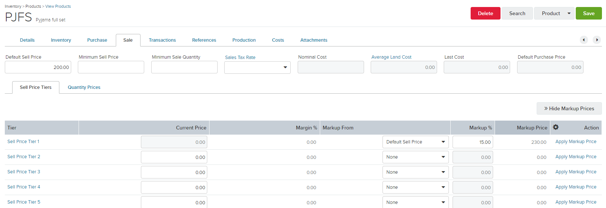Focus the Default Sell Price field
This screenshot has width=606, height=208.
pyautogui.click(x=38, y=67)
